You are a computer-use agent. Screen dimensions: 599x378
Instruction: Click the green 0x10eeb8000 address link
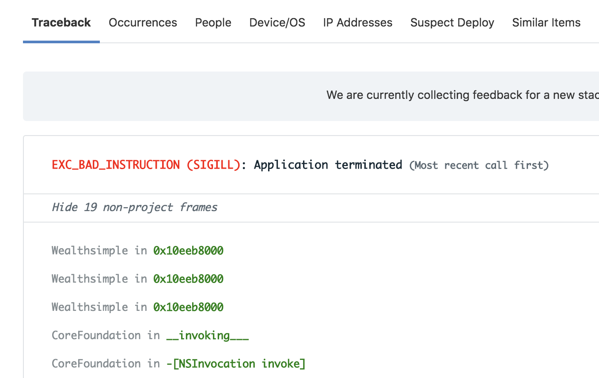[188, 250]
